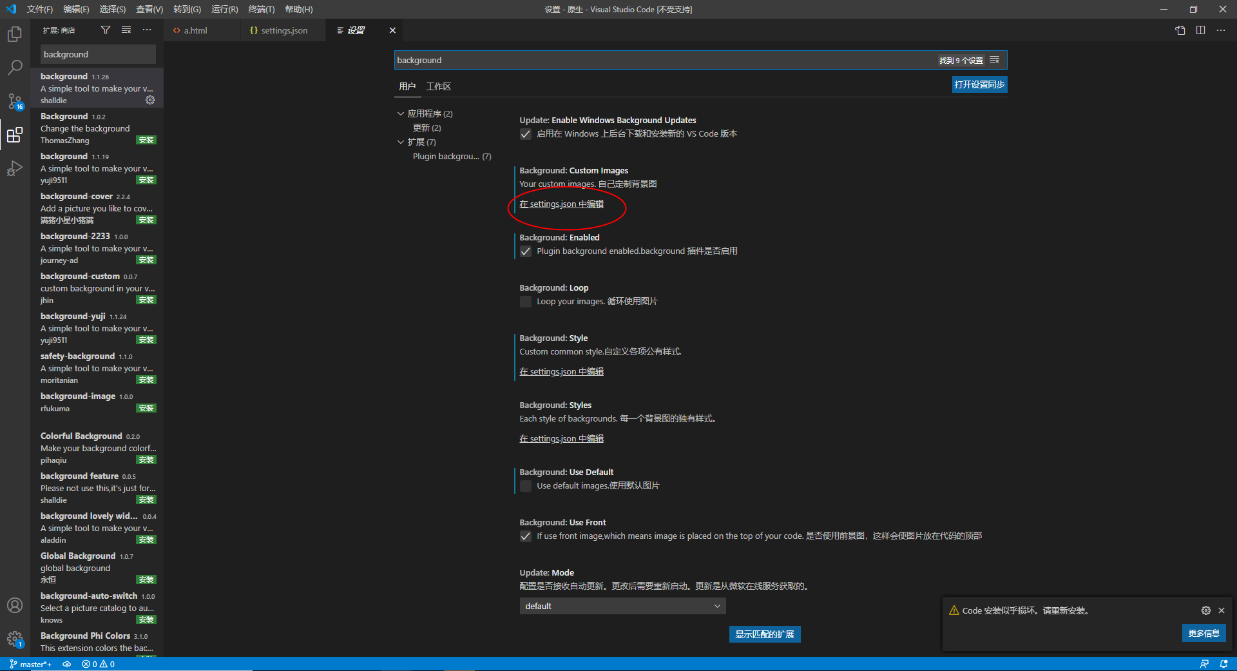Viewport: 1237px width, 671px height.
Task: Split the editor to the right
Action: pos(1200,30)
